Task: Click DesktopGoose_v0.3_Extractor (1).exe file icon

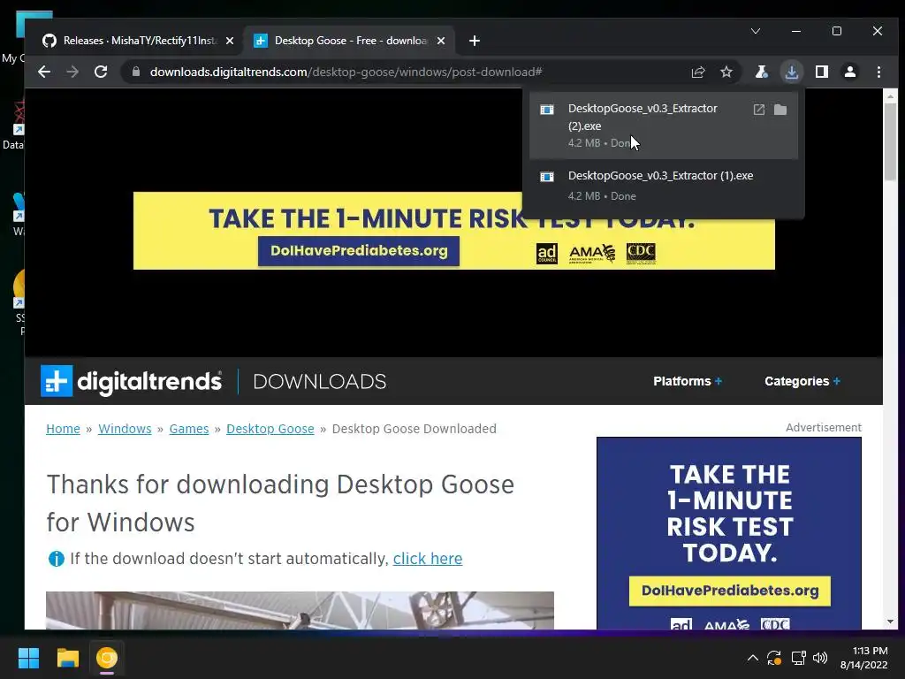Action: click(546, 177)
